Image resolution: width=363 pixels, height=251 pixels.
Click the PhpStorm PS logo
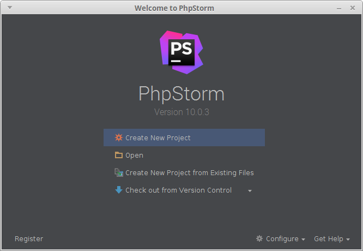point(181,52)
